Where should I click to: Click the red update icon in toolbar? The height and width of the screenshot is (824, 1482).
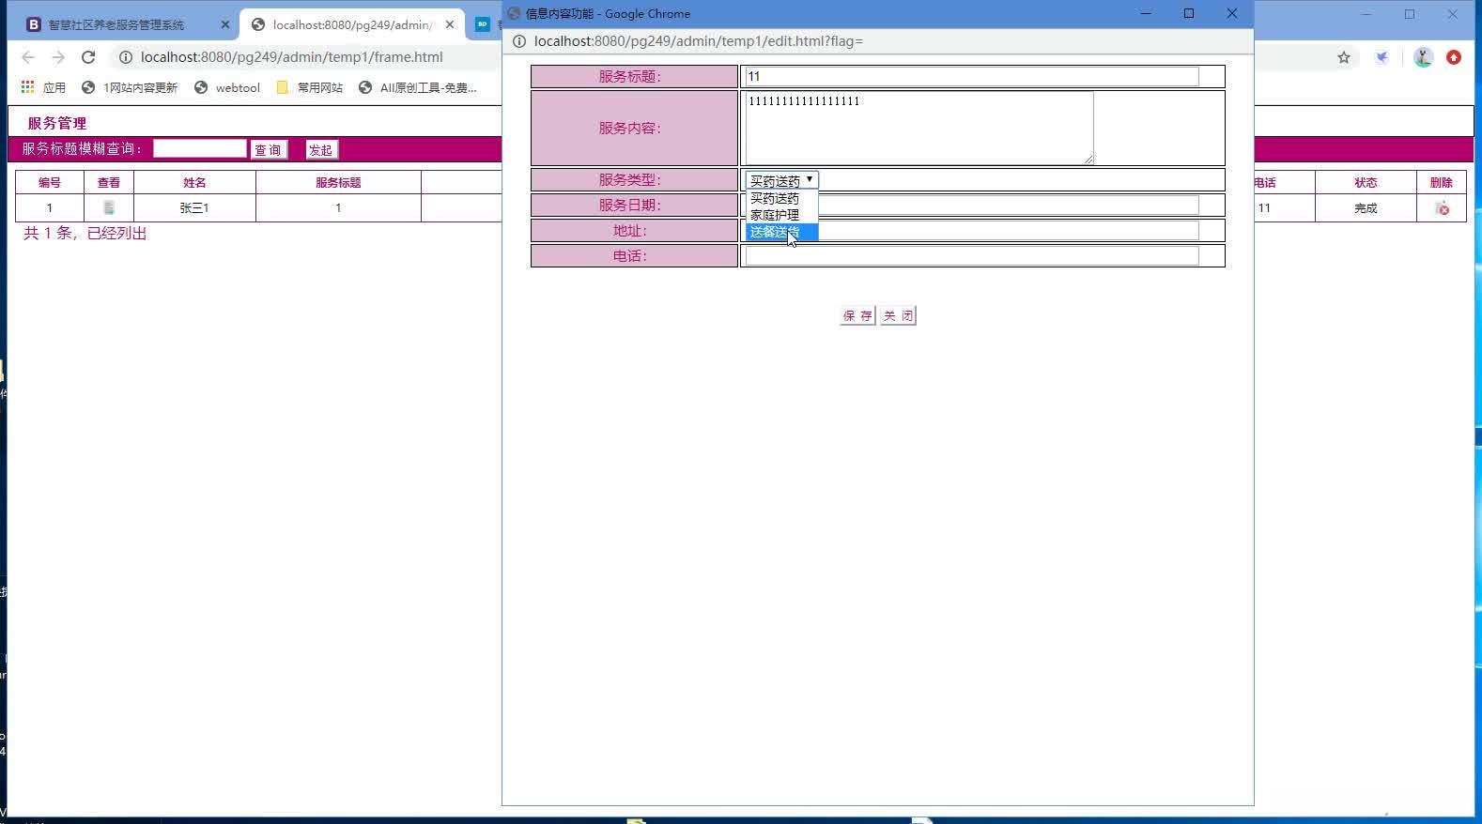coord(1454,57)
